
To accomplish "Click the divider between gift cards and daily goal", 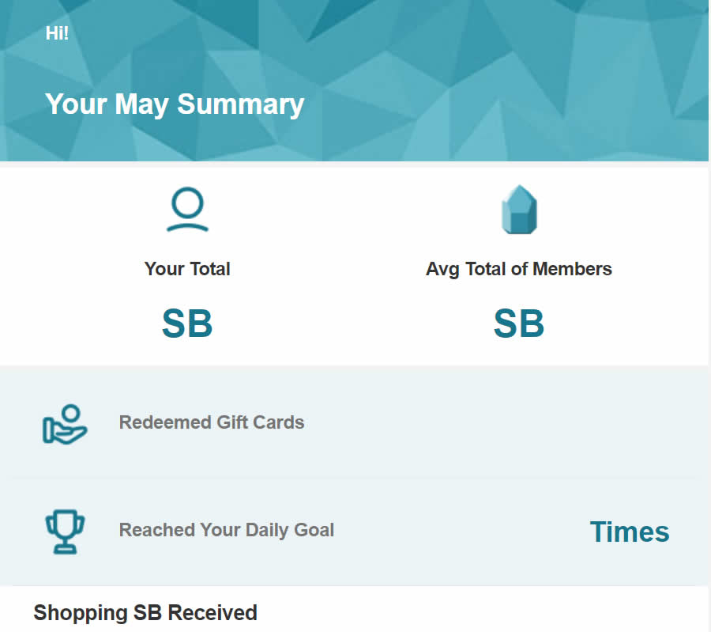I will pos(354,477).
